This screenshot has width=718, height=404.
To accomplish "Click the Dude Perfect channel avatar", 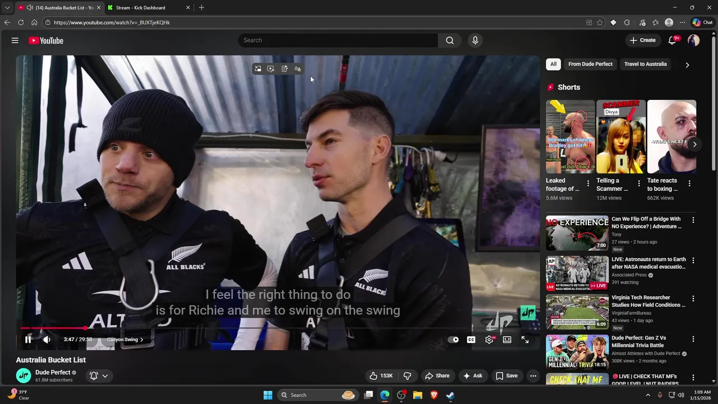I will pos(24,376).
